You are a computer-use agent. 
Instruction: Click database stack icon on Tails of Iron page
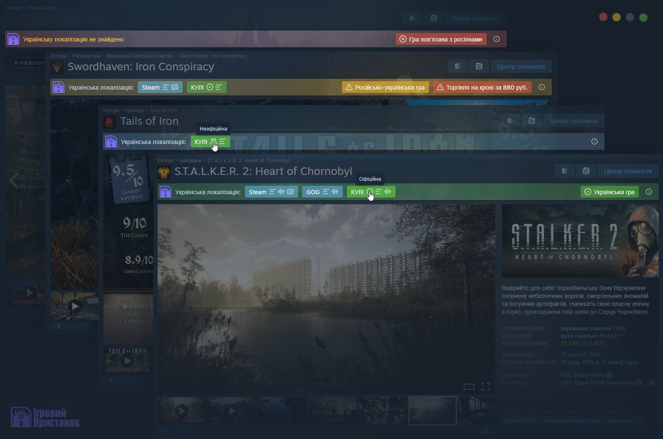point(532,121)
